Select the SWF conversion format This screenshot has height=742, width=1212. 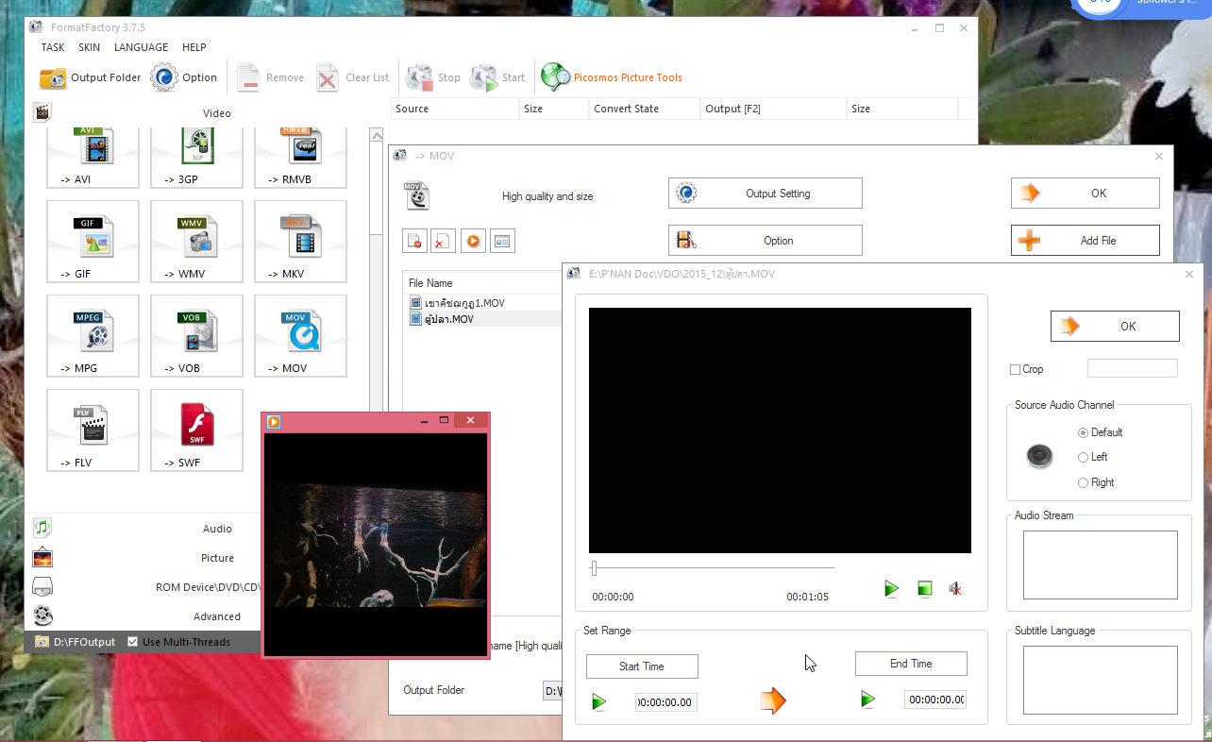pos(196,430)
